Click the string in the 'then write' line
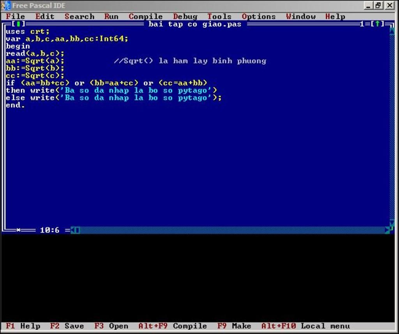This screenshot has height=334, width=399. 136,90
